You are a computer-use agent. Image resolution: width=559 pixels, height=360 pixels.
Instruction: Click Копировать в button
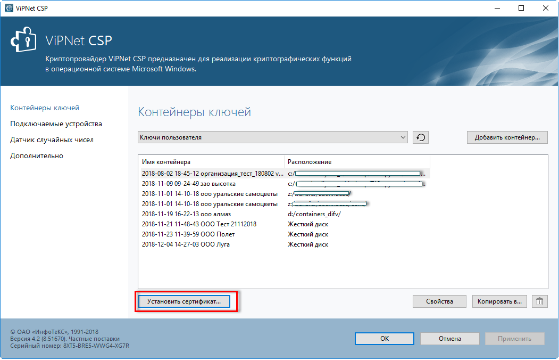tap(499, 301)
